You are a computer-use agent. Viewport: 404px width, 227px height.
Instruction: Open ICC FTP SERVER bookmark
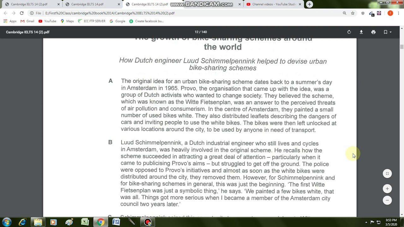click(92, 21)
